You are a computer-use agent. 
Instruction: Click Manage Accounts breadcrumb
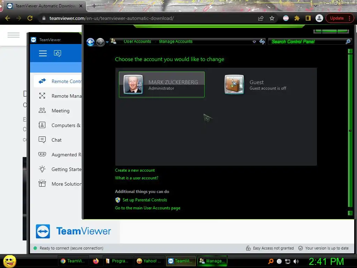coord(176,42)
